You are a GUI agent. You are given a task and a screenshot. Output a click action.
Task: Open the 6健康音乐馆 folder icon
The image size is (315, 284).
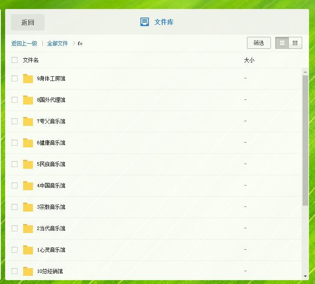28,143
